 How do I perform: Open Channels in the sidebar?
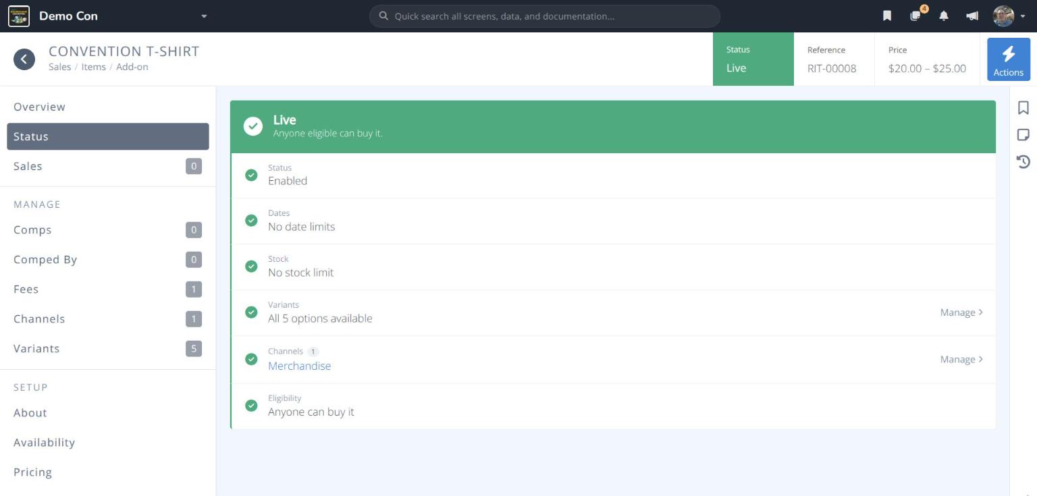click(x=108, y=319)
